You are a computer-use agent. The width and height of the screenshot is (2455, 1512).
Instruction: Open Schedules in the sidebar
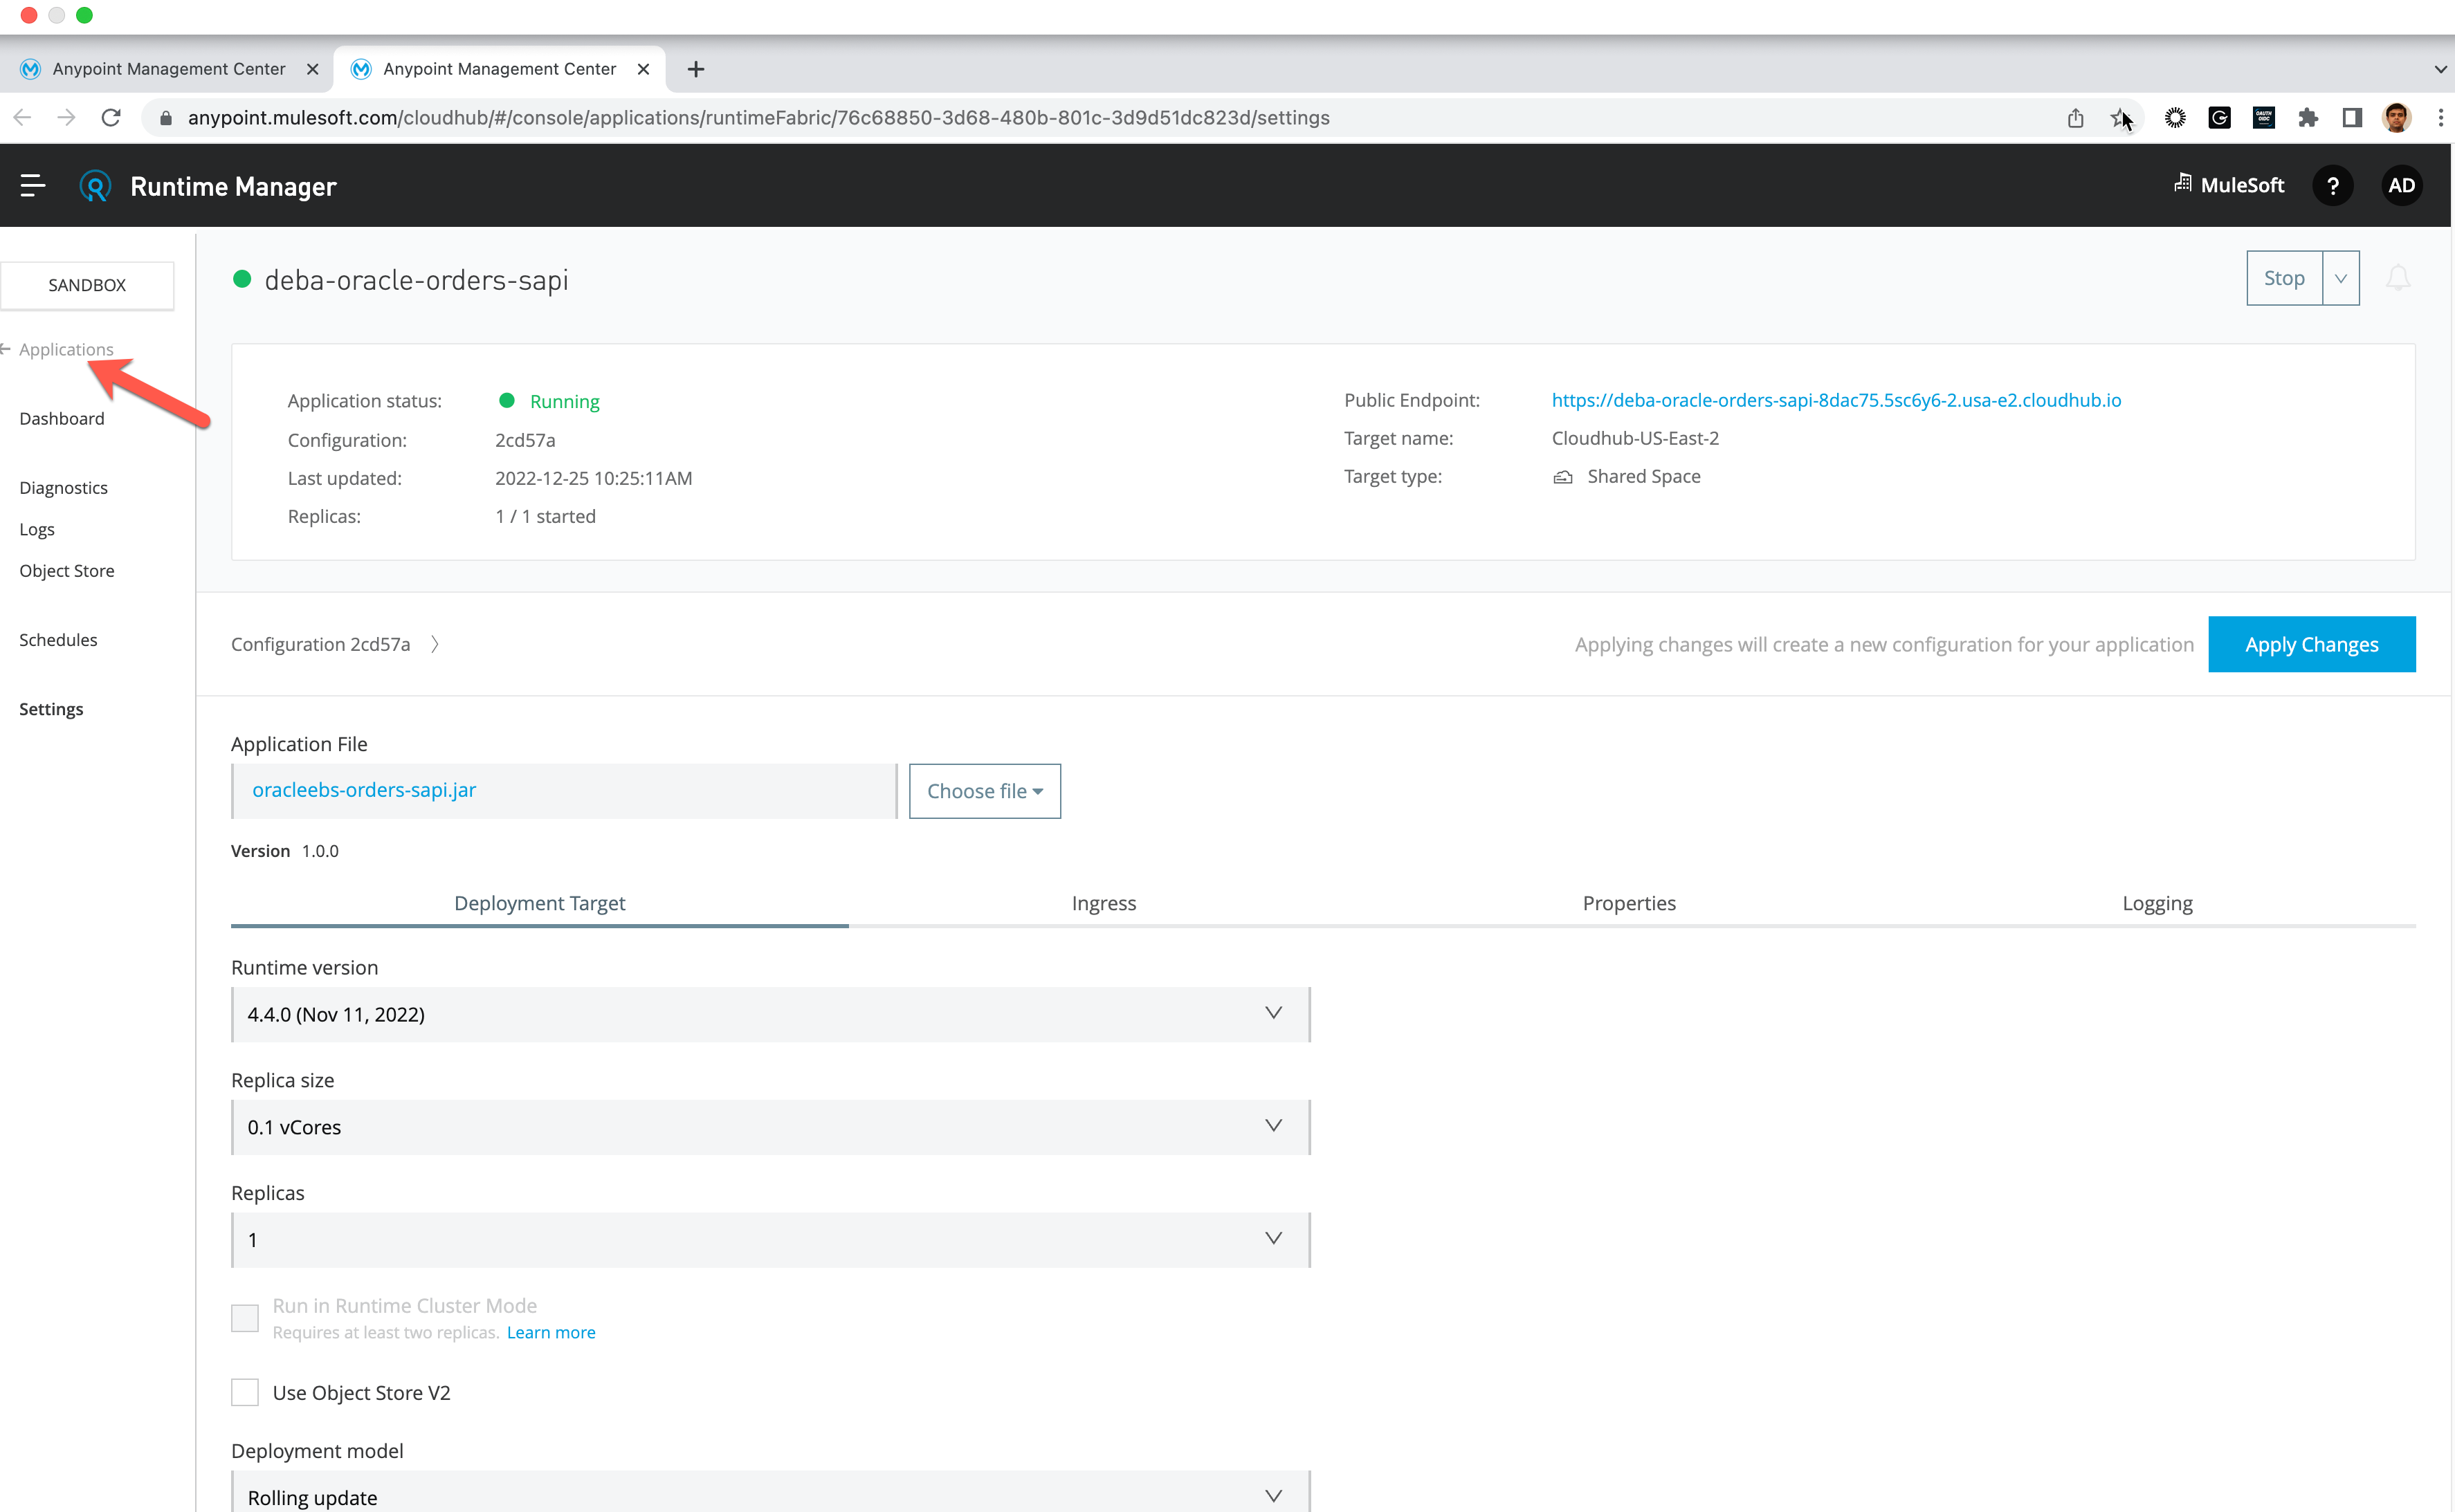58,640
